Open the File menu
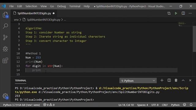Screen dimensions: 196x110 (12, 6)
